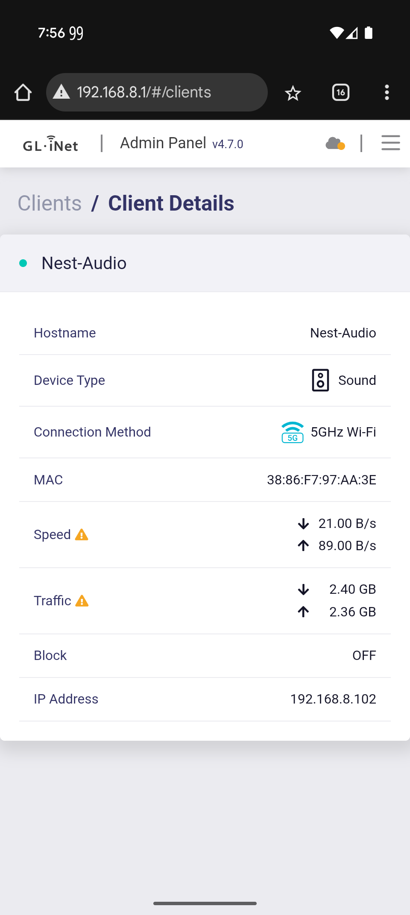The width and height of the screenshot is (410, 915).
Task: Click the Nest-Audio client header name
Action: (x=84, y=263)
